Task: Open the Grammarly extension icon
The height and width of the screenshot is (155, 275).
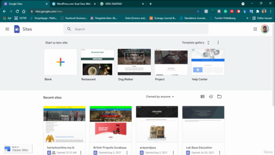Action: coord(225,12)
